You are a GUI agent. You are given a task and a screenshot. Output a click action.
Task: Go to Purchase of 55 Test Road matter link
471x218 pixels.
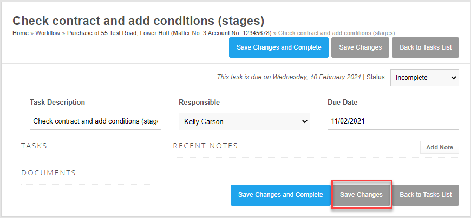coord(169,33)
